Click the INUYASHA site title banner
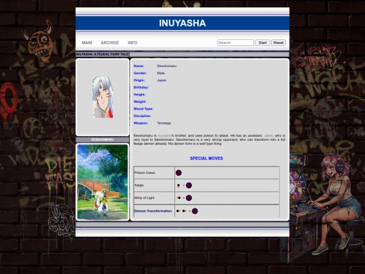 tap(182, 23)
